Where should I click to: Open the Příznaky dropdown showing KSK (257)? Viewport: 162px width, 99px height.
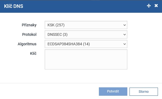pos(86,25)
